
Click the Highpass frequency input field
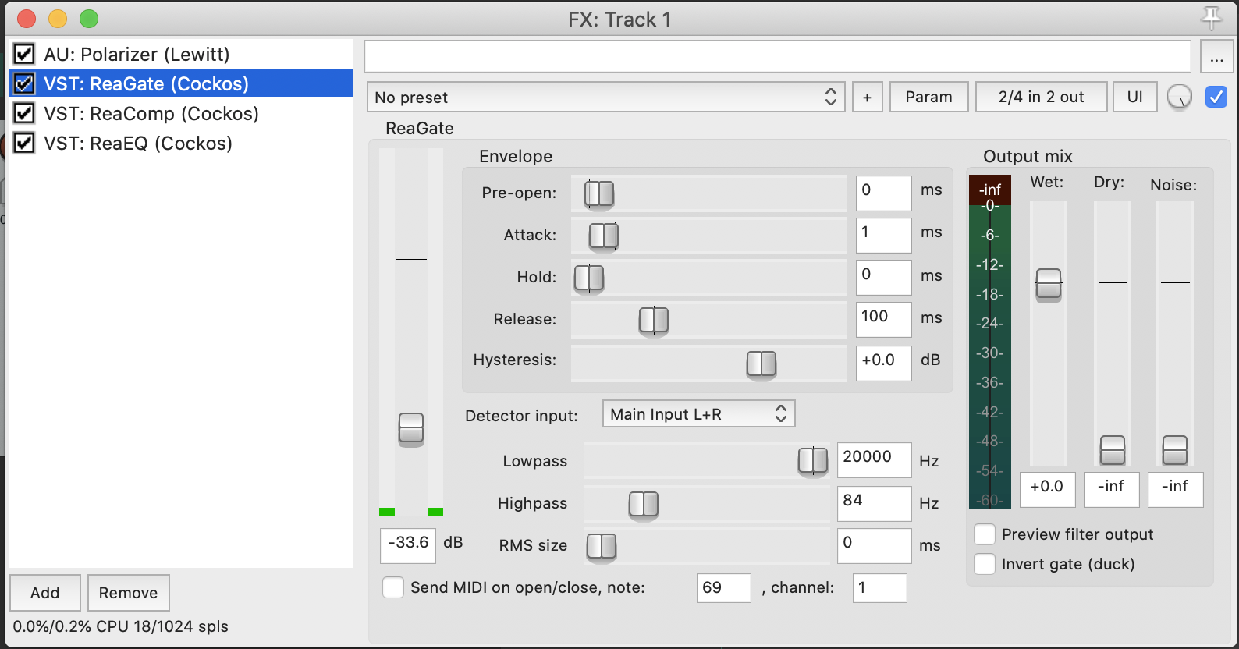point(873,503)
